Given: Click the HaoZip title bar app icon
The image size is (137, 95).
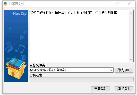Looking at the screenshot, I should click(x=5, y=4).
